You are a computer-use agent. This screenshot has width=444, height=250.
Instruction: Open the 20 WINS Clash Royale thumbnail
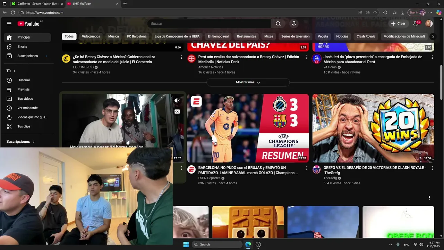click(373, 128)
